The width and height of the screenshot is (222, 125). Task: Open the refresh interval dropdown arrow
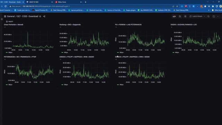click(x=218, y=16)
